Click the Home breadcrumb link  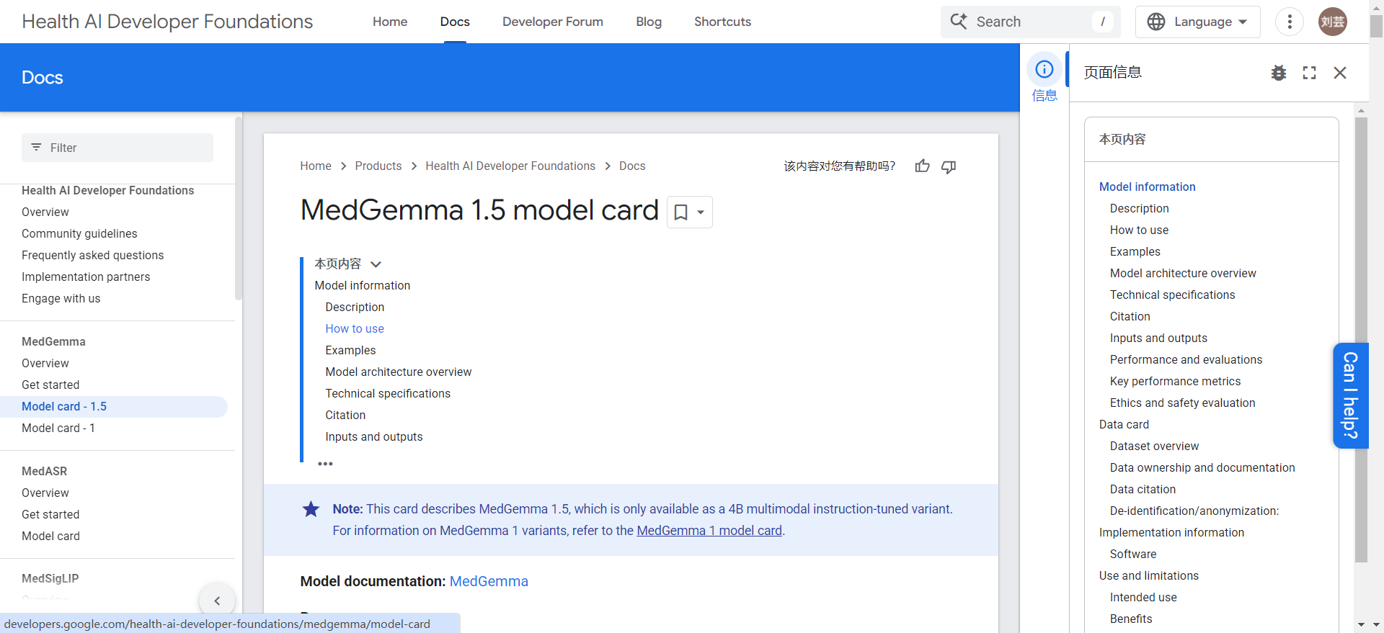coord(316,166)
